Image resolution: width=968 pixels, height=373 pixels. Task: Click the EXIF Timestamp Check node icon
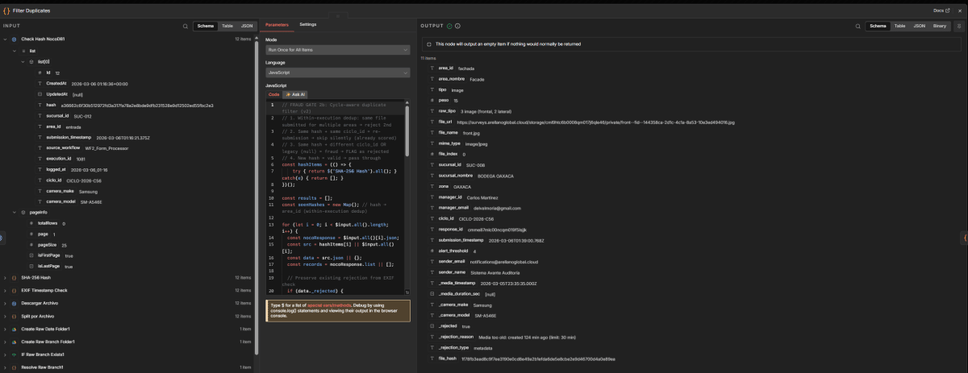(15, 290)
